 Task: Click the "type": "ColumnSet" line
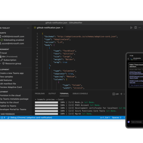[65, 71]
